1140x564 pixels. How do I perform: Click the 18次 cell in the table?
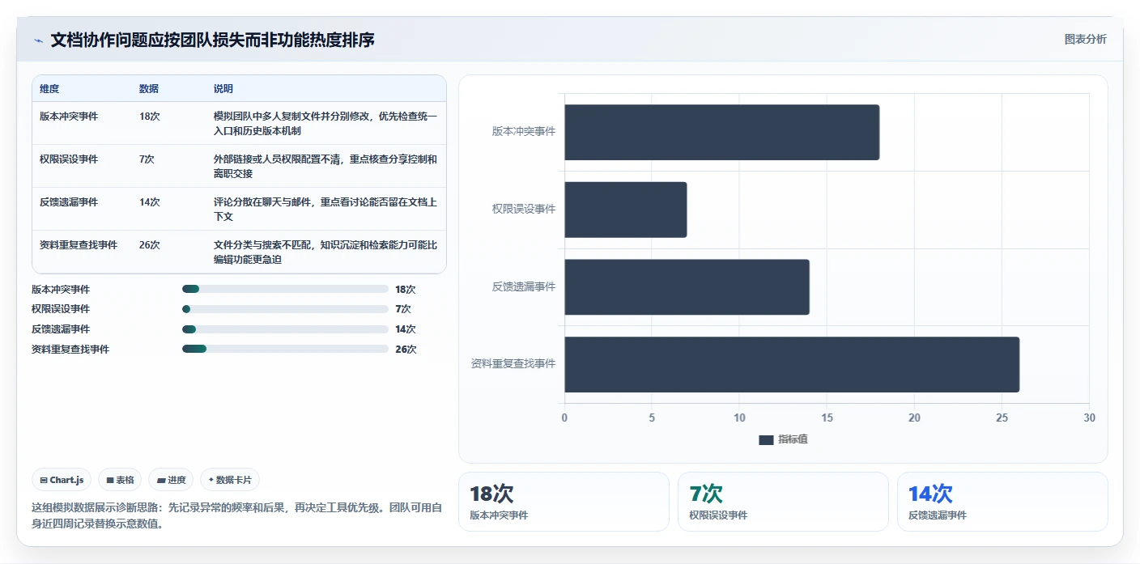coord(150,117)
